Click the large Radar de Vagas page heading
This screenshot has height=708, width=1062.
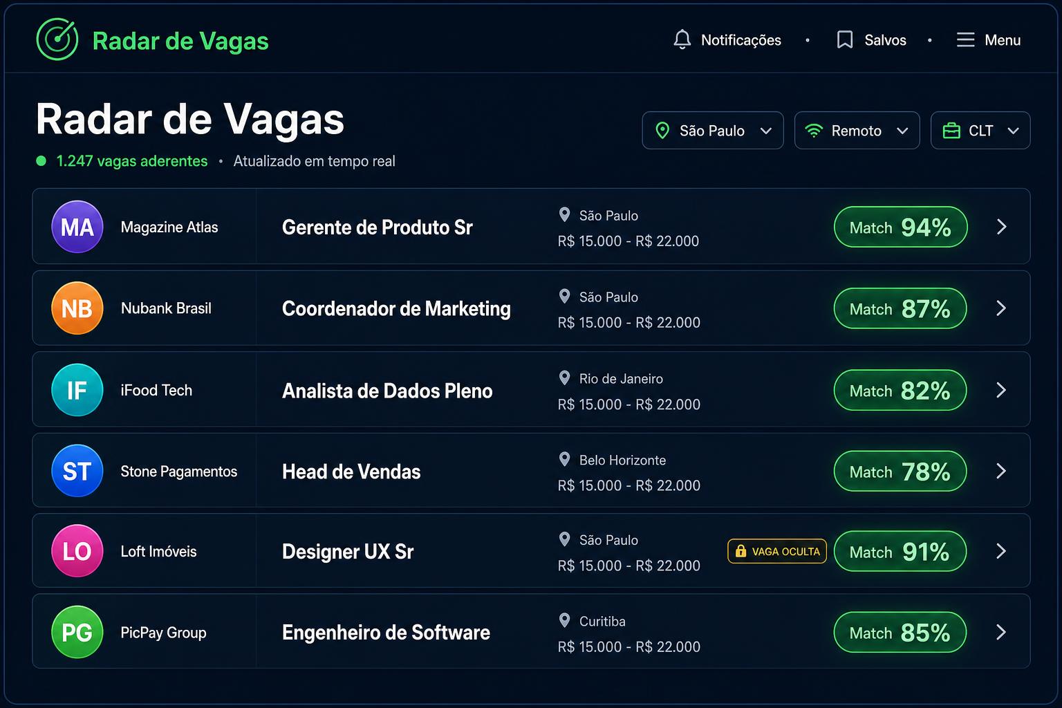click(189, 119)
